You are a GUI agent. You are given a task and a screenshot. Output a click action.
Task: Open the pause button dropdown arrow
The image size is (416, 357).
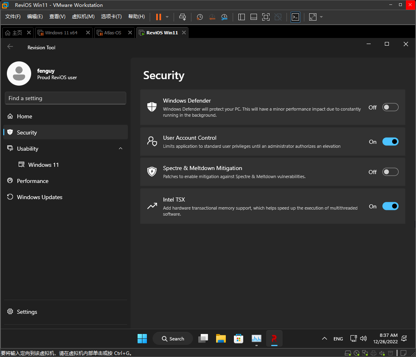pyautogui.click(x=167, y=17)
